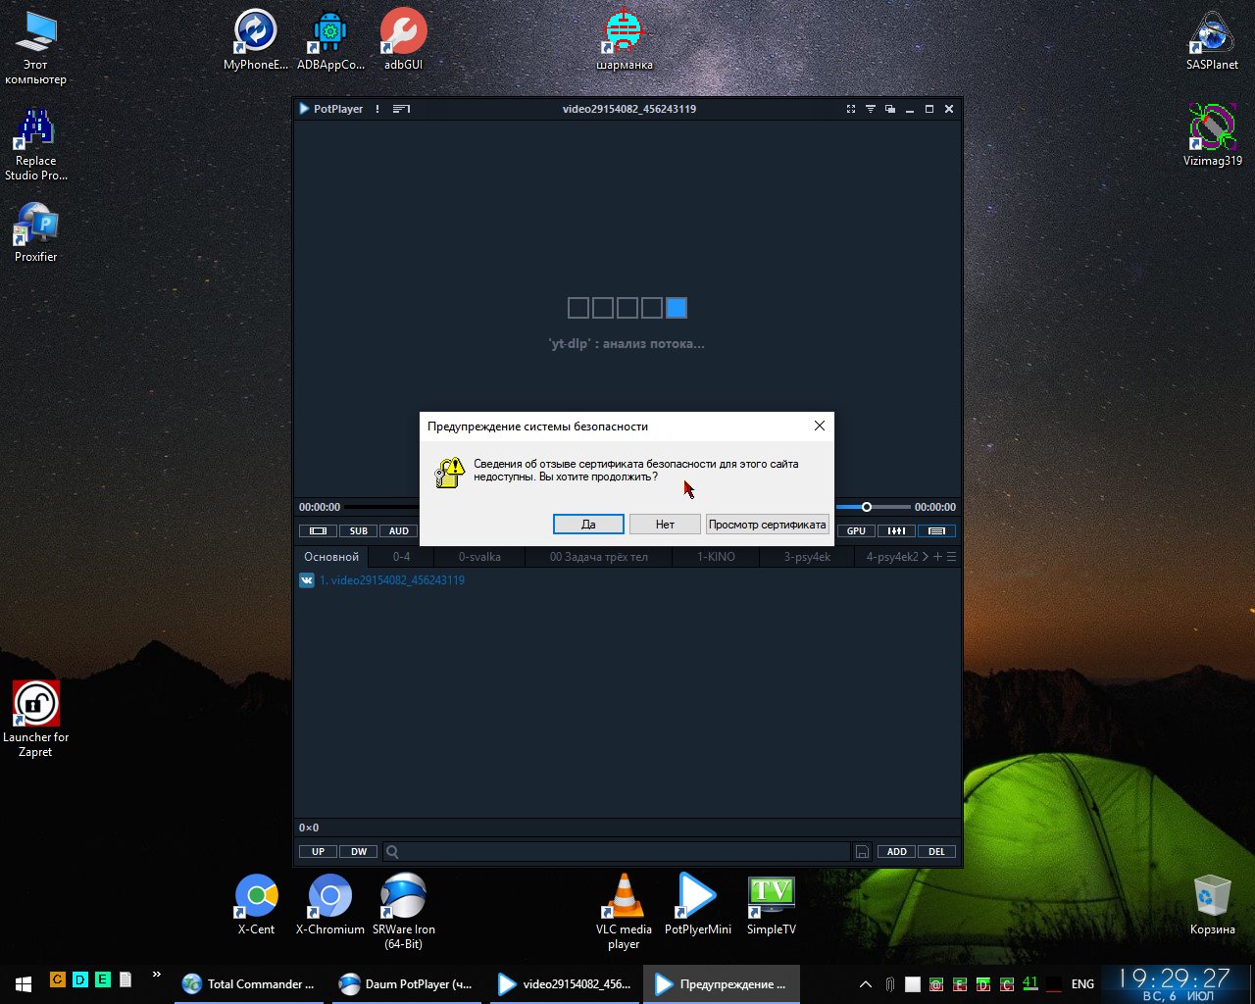This screenshot has height=1004, width=1255.
Task: Click the equalizer control panel icon
Action: coord(896,531)
